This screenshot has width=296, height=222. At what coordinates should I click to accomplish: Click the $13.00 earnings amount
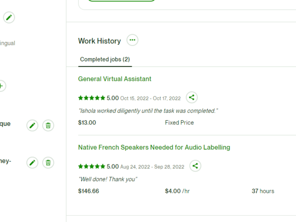[x=87, y=123]
